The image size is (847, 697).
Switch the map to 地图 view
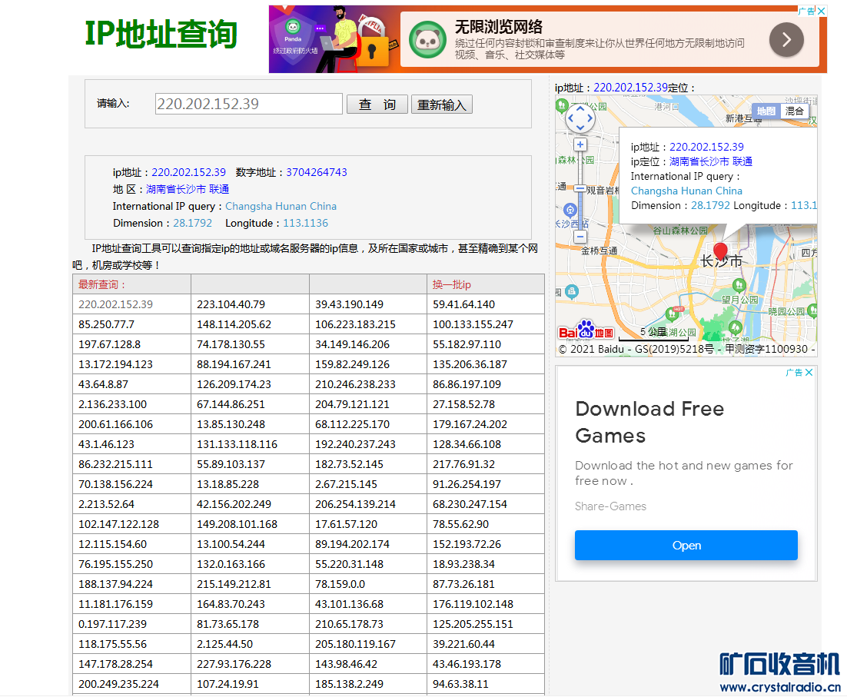(766, 111)
